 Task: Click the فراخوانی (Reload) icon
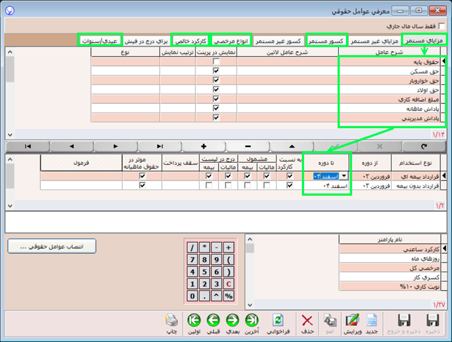pos(278,320)
